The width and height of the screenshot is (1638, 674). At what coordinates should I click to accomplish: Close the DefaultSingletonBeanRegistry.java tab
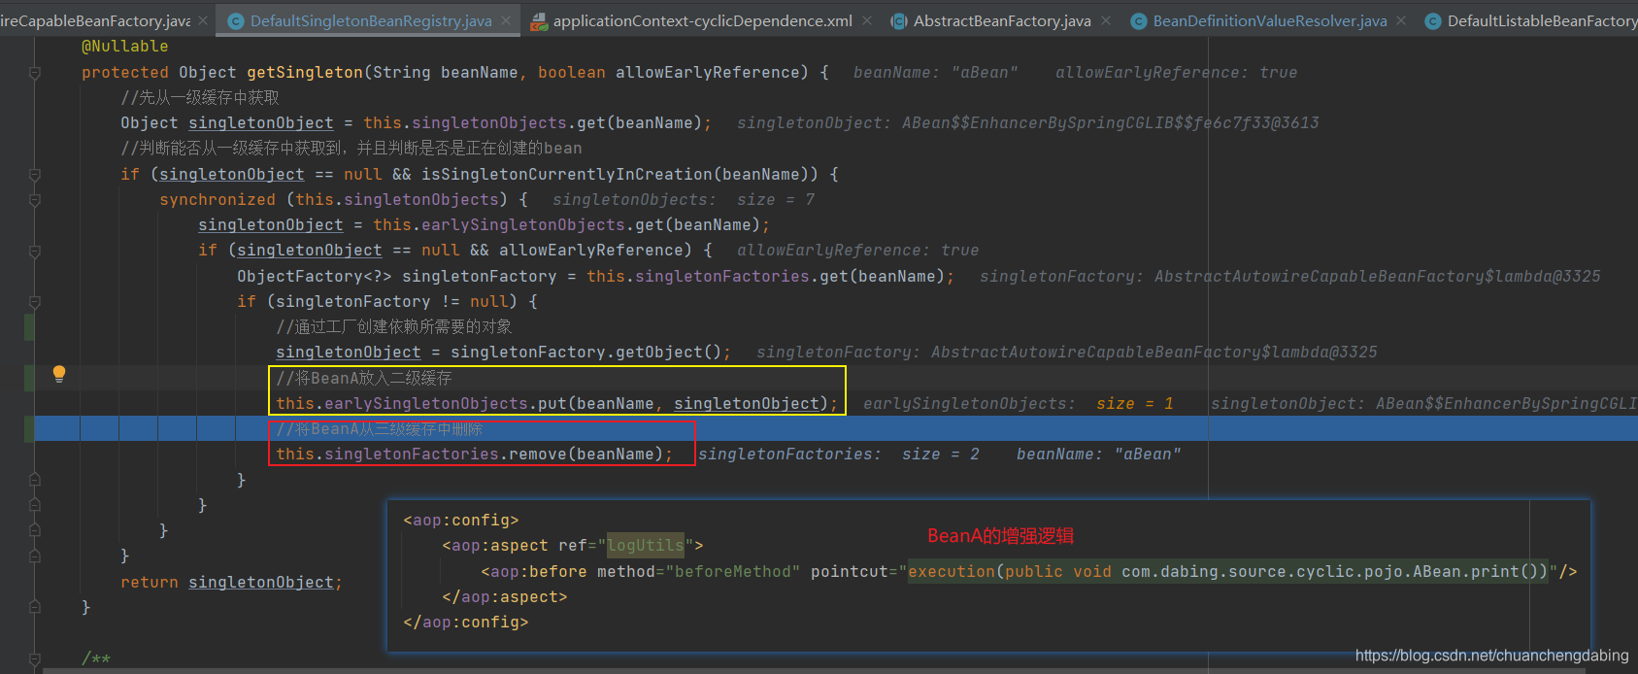click(x=506, y=20)
